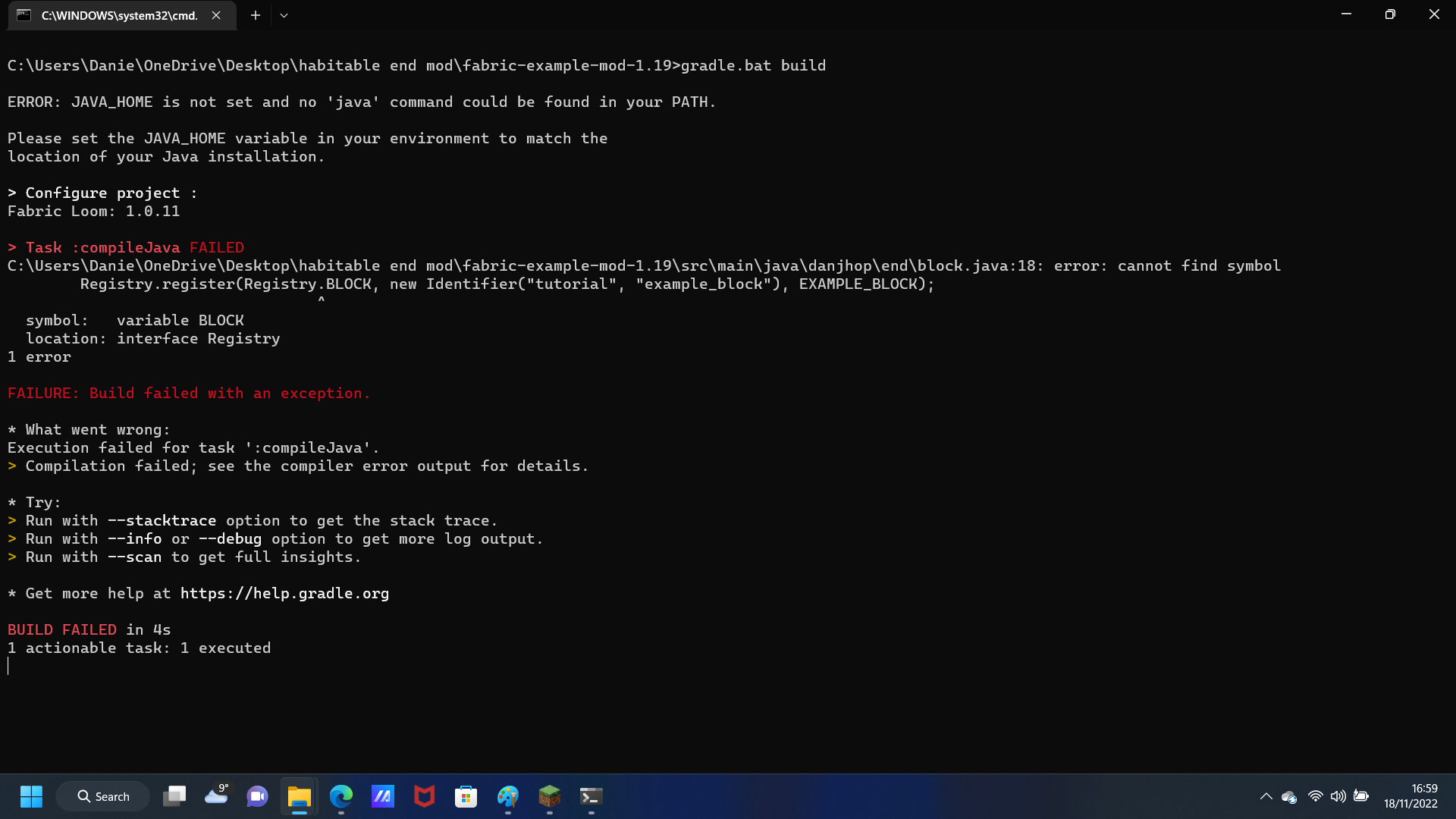
Task: Open File Explorer from the taskbar
Action: coord(299,797)
